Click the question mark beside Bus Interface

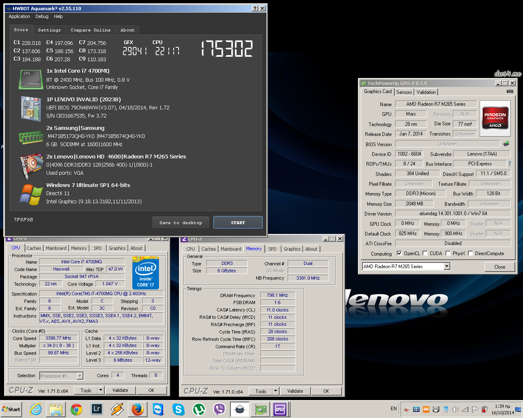[509, 164]
